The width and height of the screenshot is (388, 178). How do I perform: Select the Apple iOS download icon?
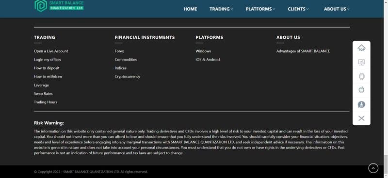coord(361,89)
